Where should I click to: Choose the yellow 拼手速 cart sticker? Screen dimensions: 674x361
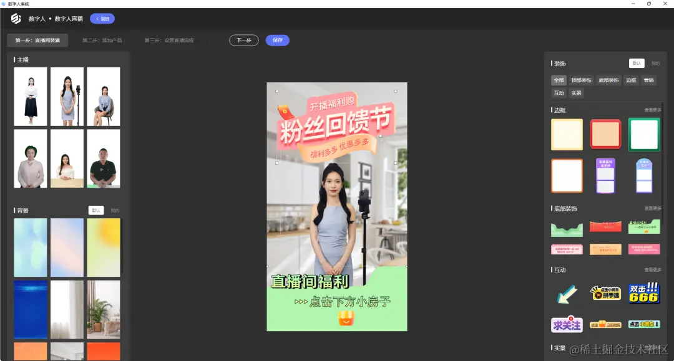[x=605, y=293]
